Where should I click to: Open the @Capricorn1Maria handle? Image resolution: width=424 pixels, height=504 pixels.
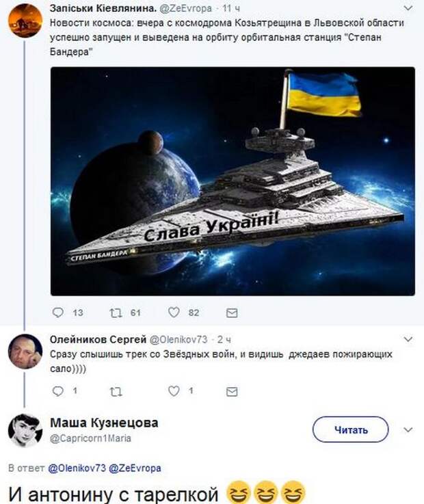click(91, 438)
